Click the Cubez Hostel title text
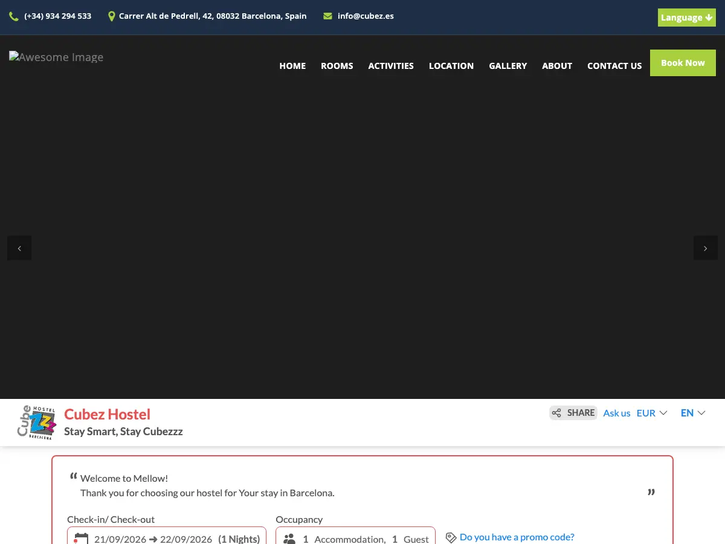Screen dimensions: 725x544 (108, 414)
